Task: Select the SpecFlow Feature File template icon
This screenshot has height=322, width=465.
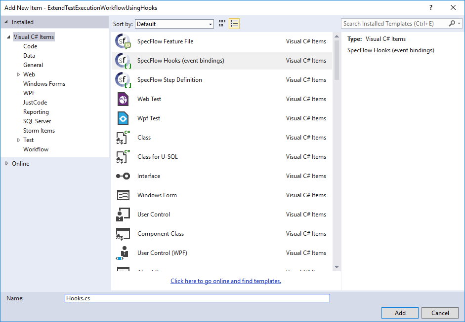Action: pyautogui.click(x=123, y=41)
